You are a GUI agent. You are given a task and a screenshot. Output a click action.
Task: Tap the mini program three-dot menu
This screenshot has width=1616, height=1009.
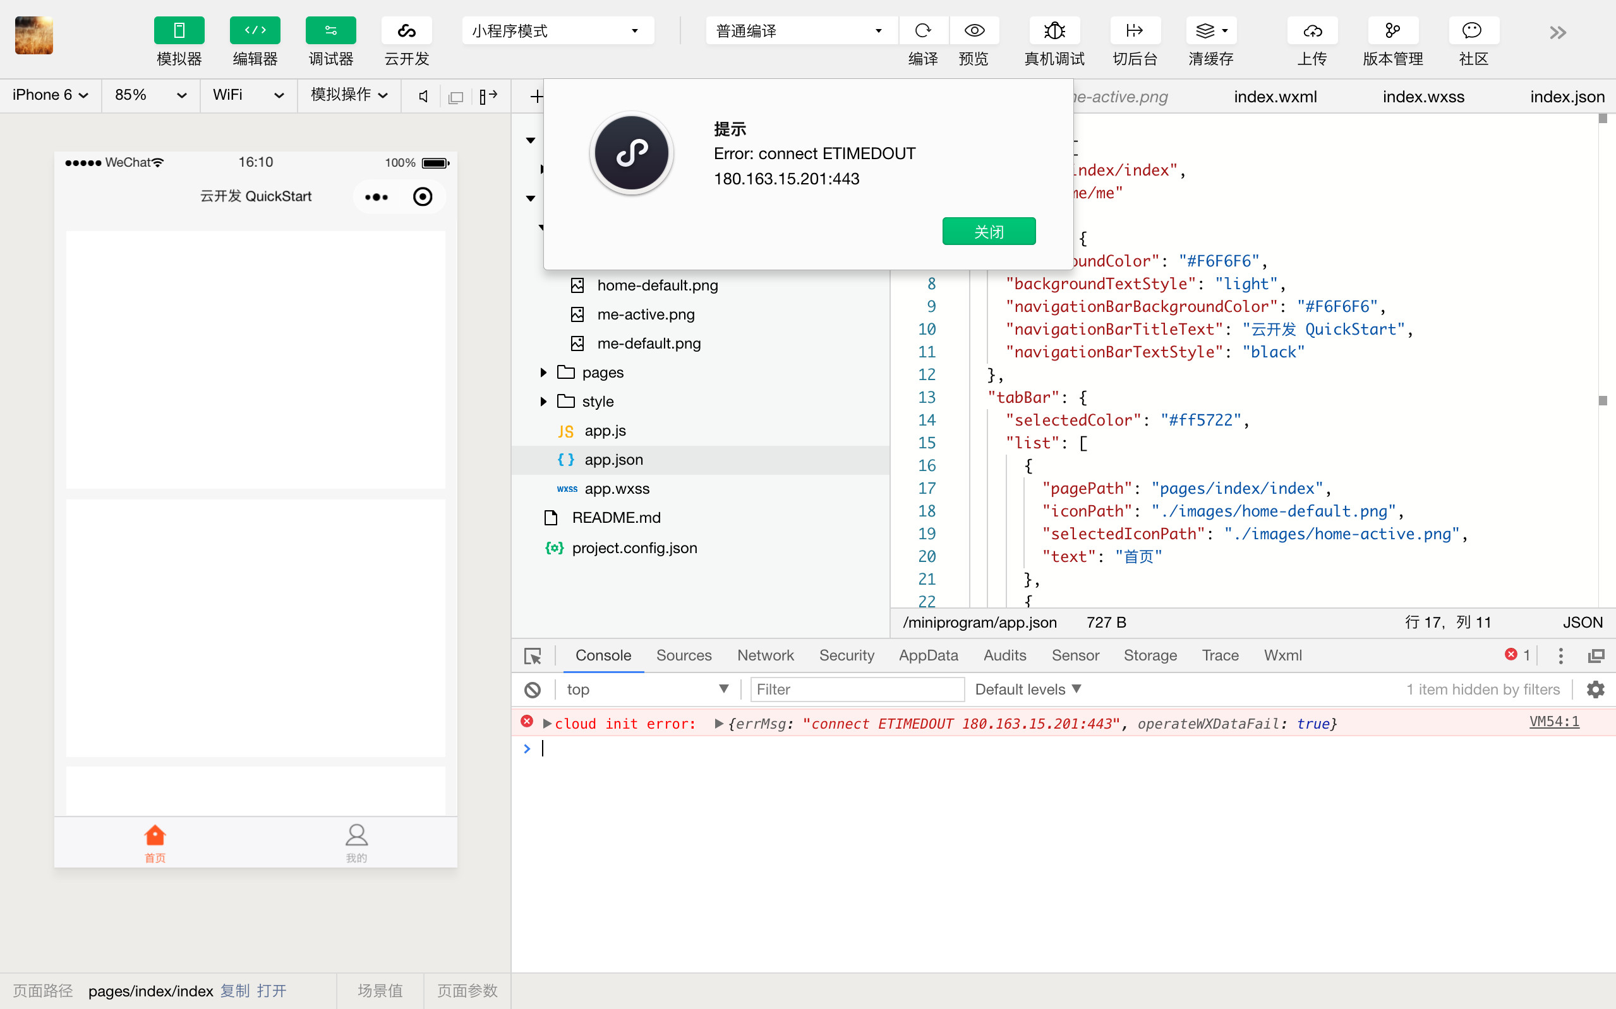coord(377,197)
